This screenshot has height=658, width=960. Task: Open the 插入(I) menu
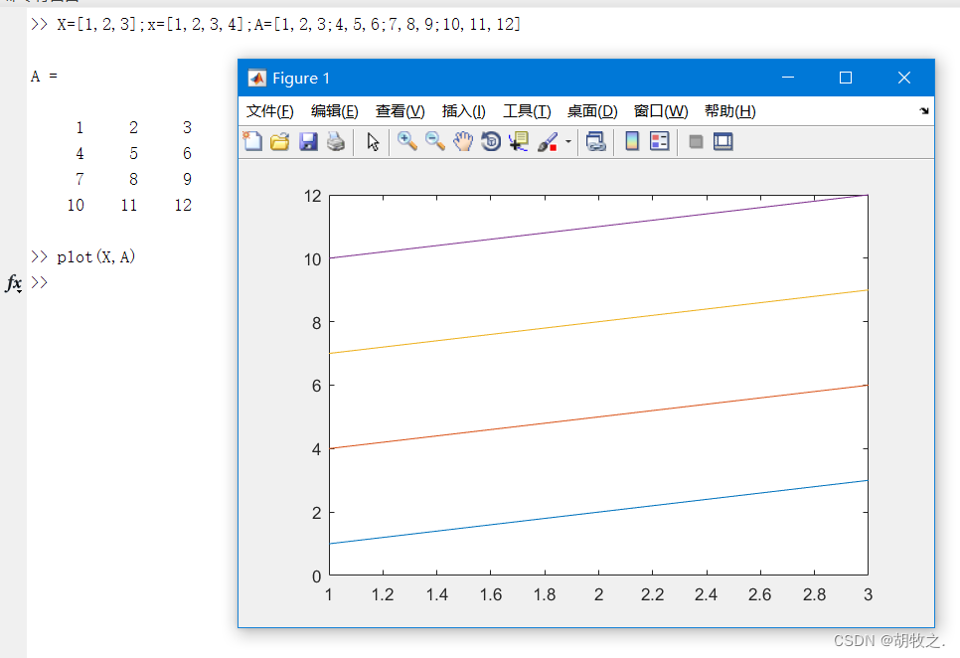(x=463, y=111)
